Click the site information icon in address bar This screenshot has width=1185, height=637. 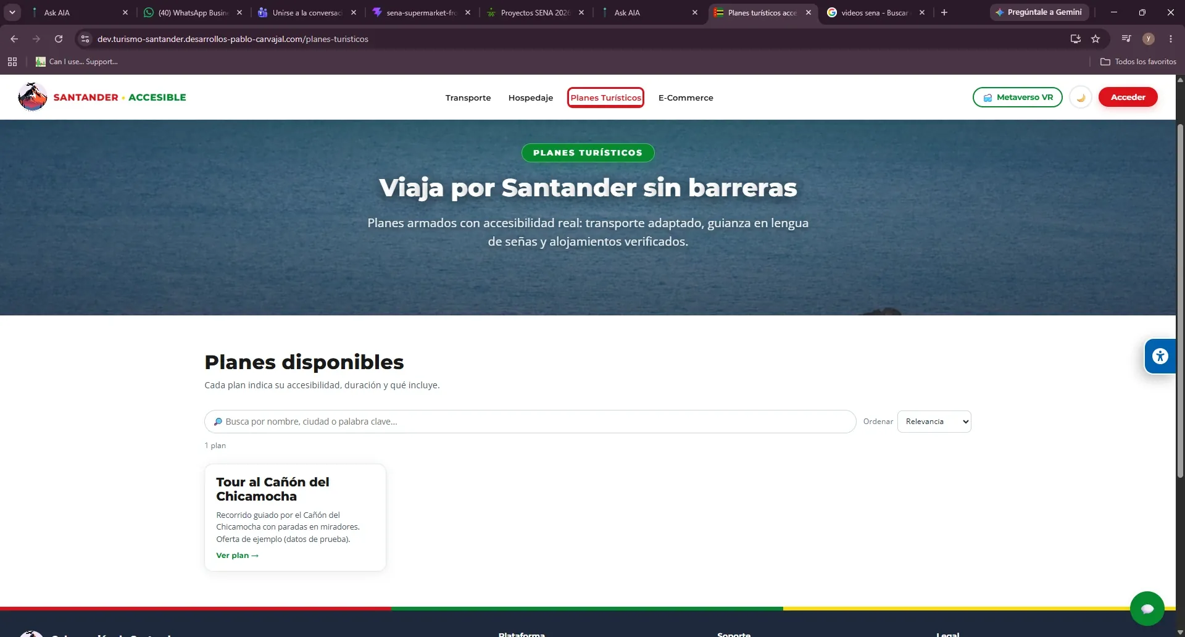click(85, 39)
